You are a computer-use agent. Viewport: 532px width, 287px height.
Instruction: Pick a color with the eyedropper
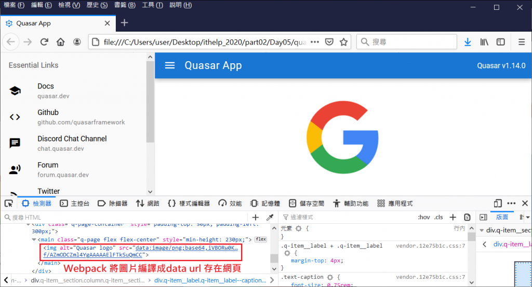[x=270, y=217]
